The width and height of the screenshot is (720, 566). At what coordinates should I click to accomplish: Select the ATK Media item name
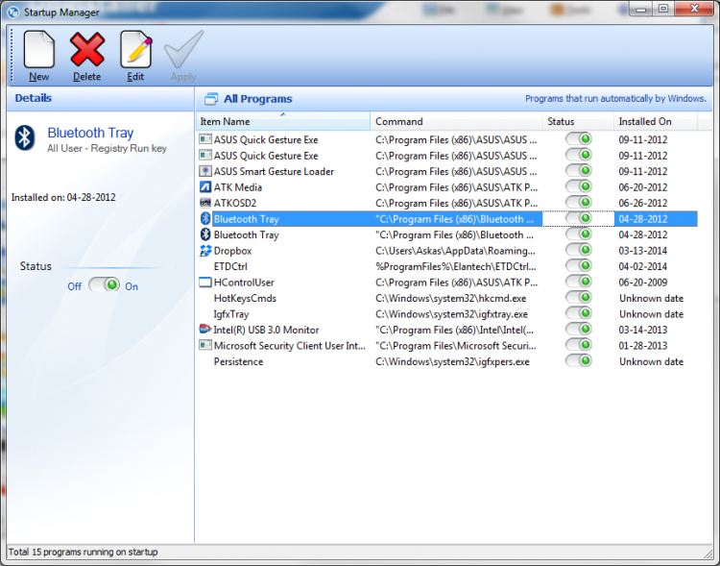tap(238, 187)
